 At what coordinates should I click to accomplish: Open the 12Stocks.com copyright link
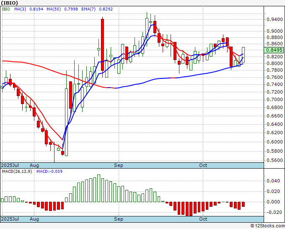click(x=267, y=226)
